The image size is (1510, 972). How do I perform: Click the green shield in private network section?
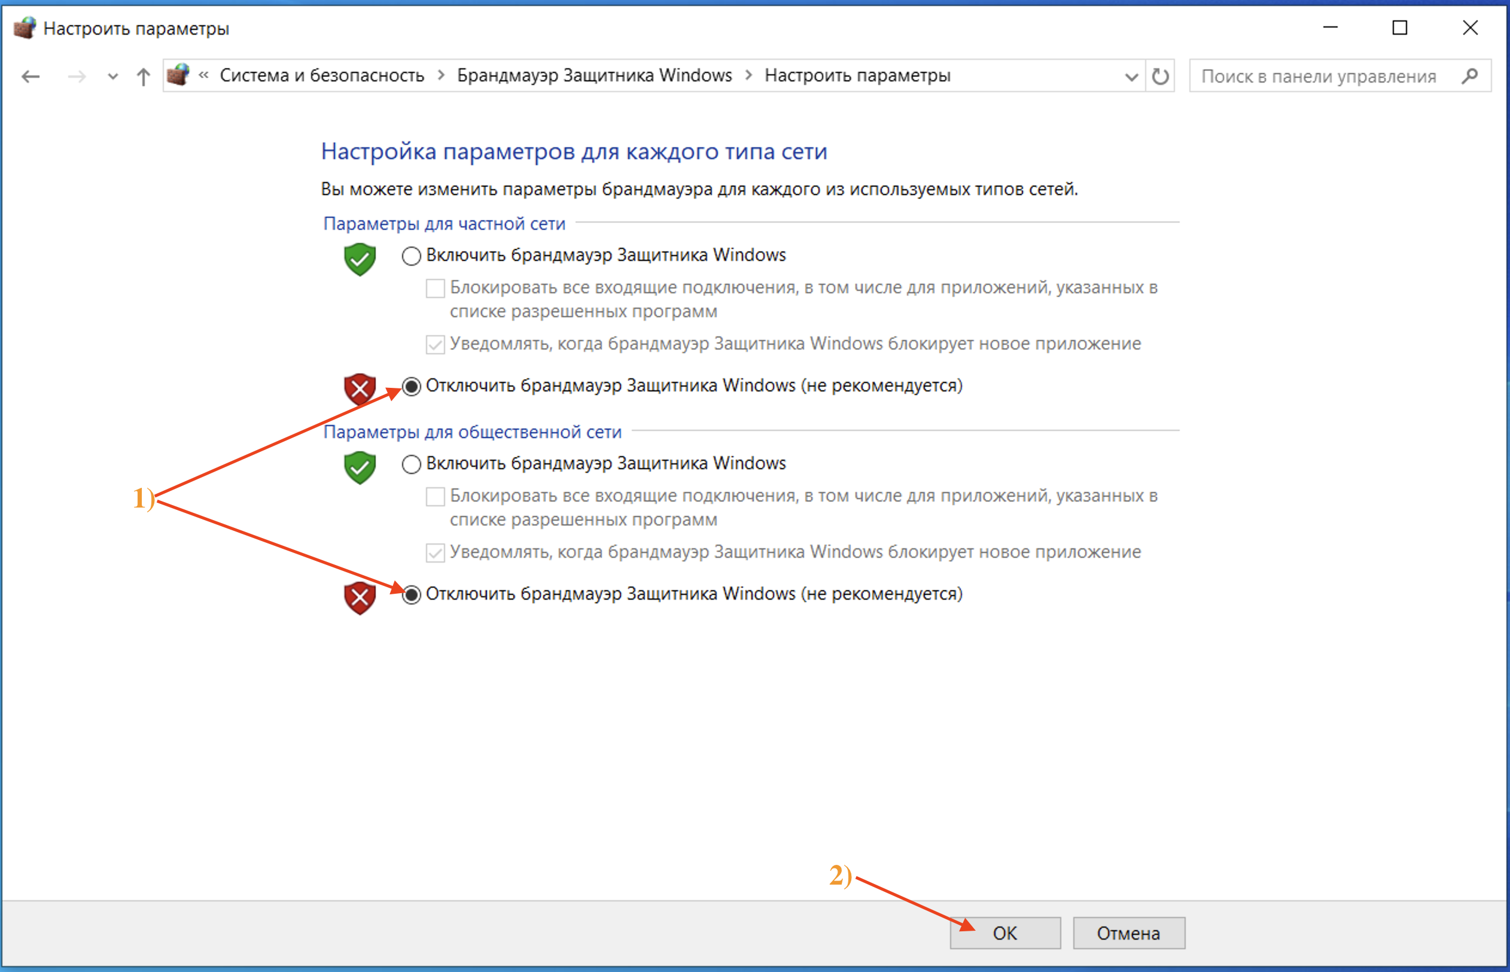360,259
